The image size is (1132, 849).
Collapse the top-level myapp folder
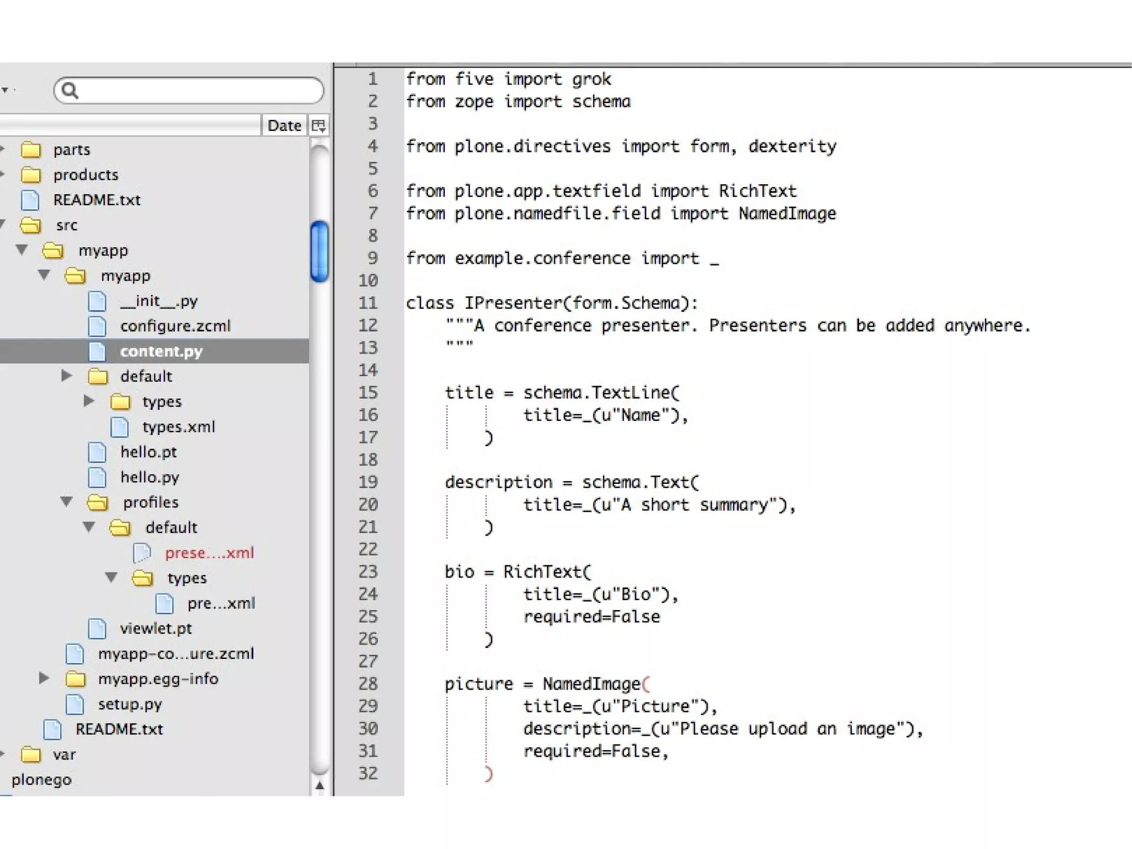tap(22, 250)
